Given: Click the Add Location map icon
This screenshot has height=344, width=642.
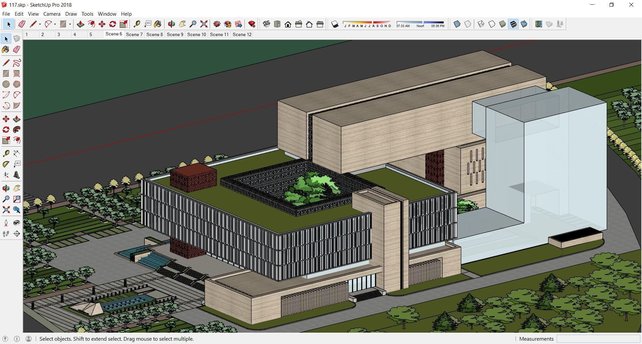Looking at the screenshot, I should pos(538,24).
